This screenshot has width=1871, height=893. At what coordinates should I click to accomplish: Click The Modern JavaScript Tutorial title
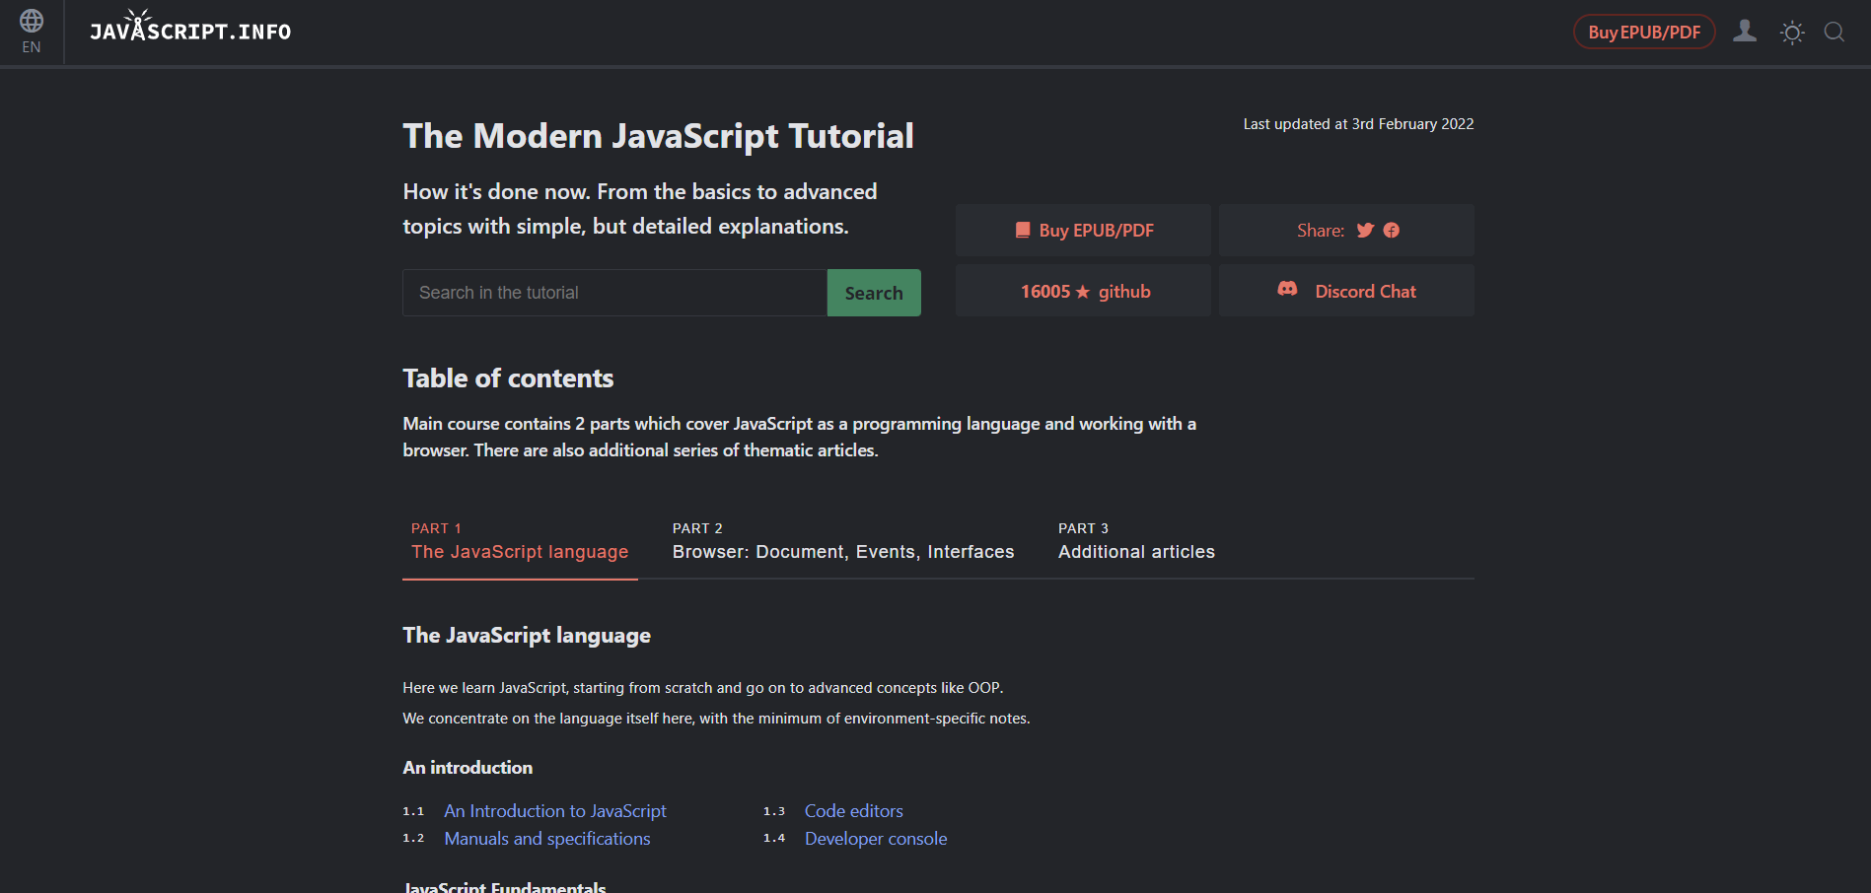click(x=658, y=136)
